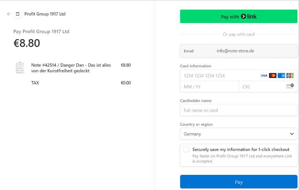Click the sheet music product thumbnail
This screenshot has height=190, width=299.
(20, 68)
